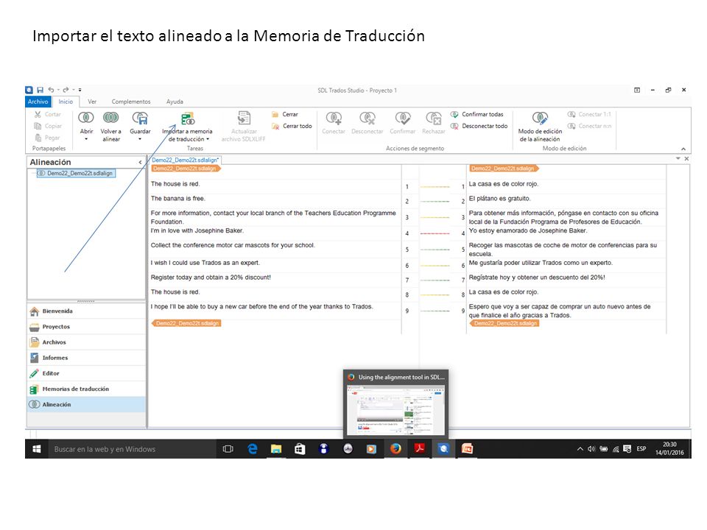Open the Informes view

click(x=87, y=358)
